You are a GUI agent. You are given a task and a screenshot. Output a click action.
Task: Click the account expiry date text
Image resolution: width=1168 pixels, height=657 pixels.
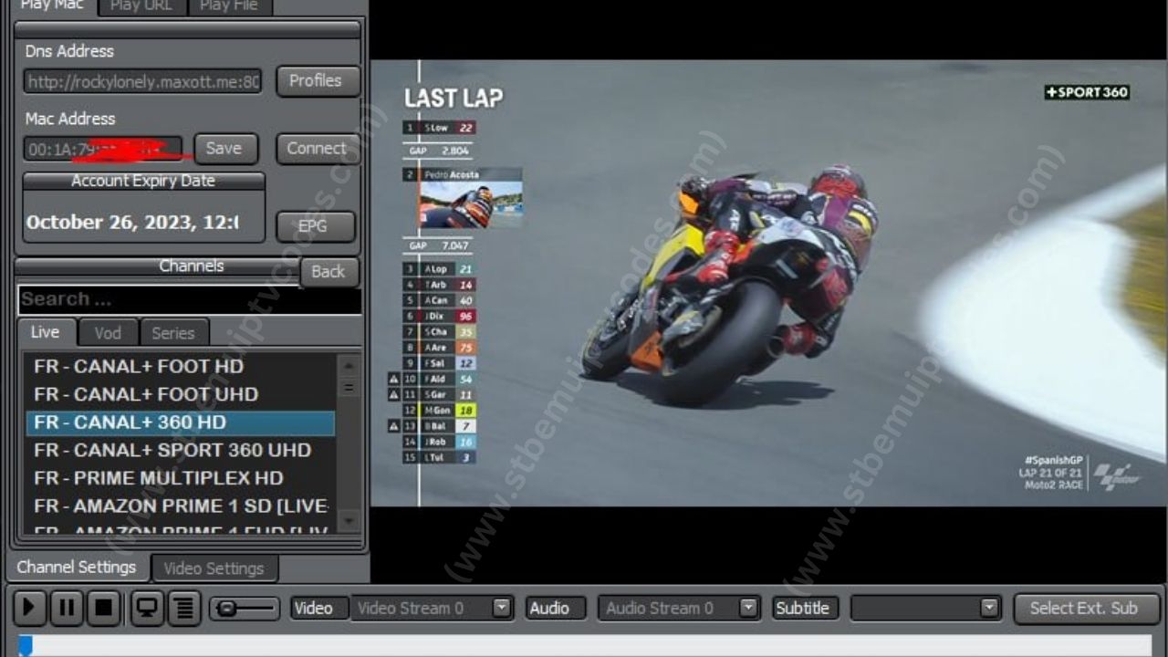coord(132,222)
